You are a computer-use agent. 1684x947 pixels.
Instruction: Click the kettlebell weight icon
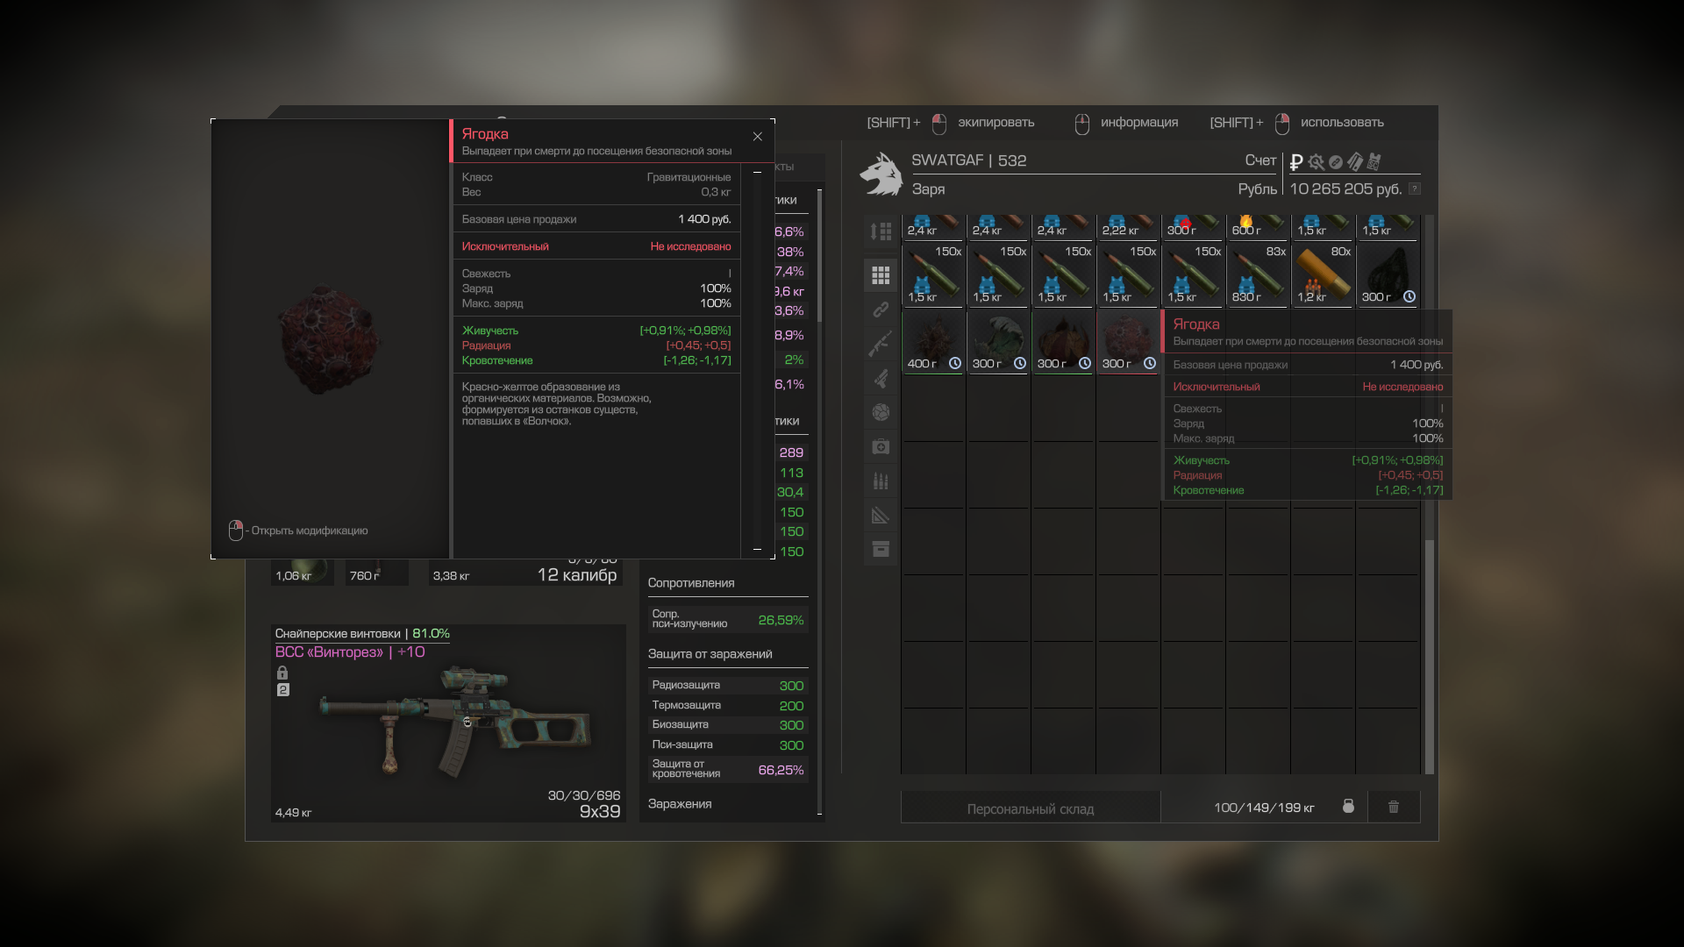click(x=1348, y=807)
